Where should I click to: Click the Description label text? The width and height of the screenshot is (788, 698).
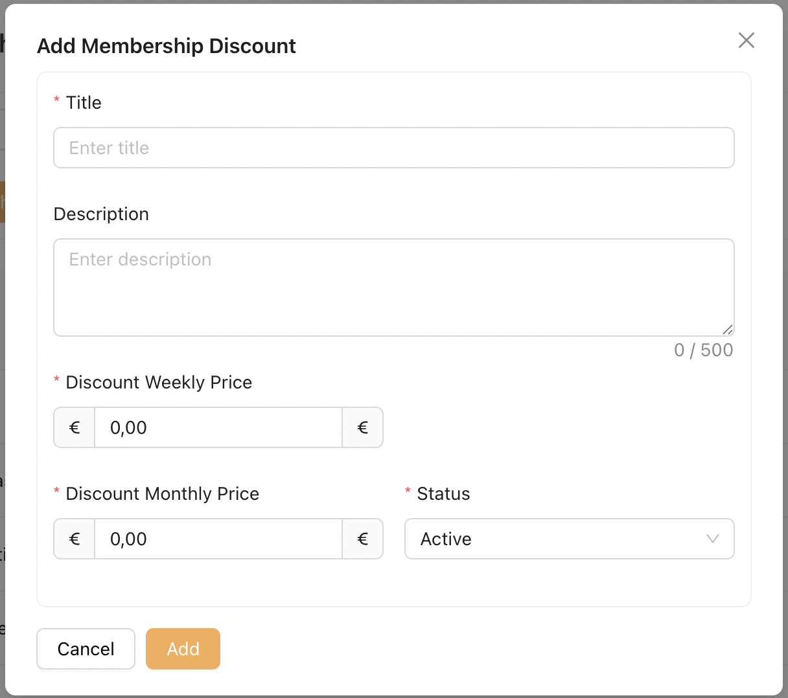click(x=101, y=214)
